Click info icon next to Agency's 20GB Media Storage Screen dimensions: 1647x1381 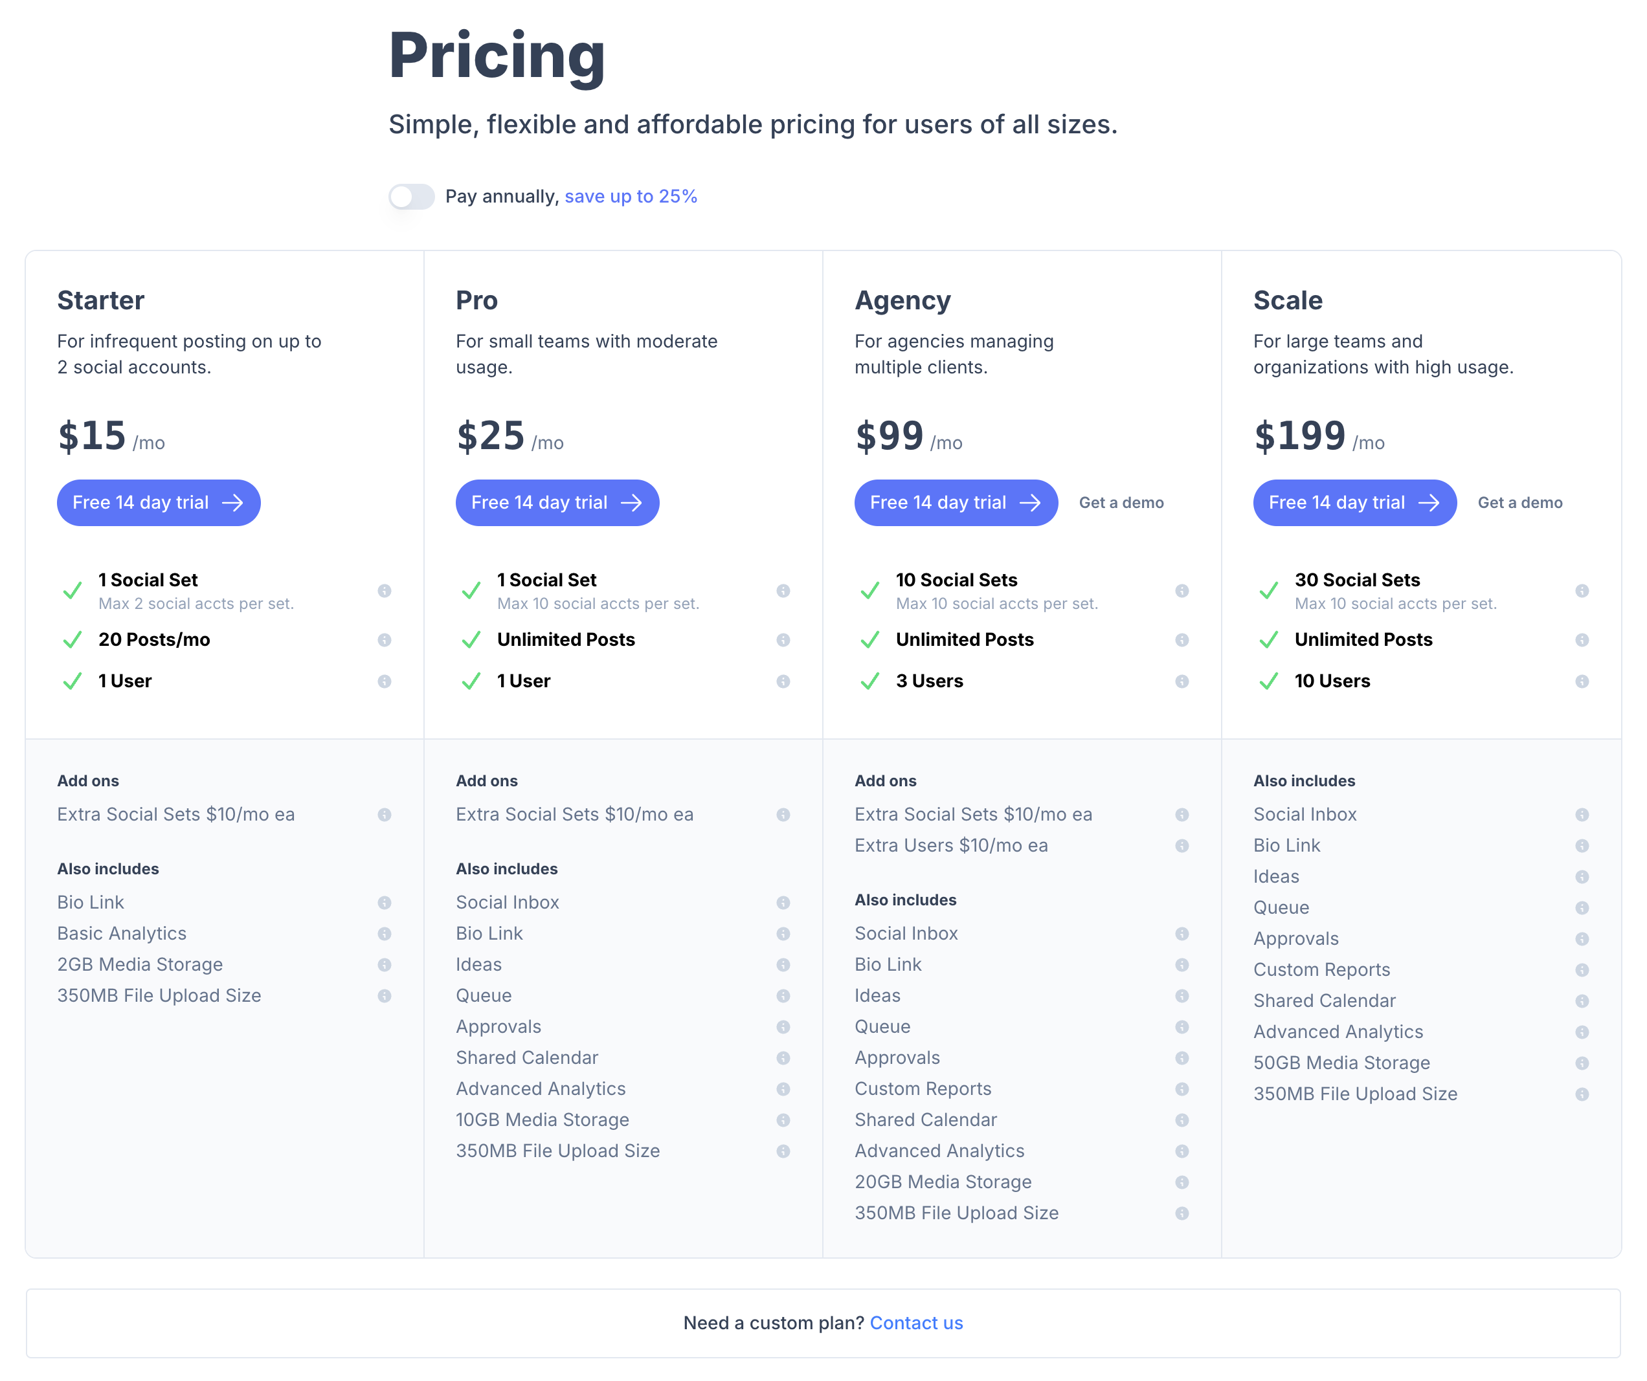[1183, 1182]
